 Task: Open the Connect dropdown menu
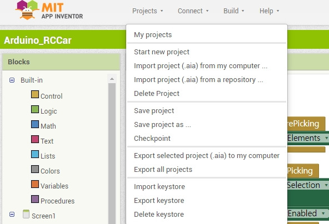[193, 11]
